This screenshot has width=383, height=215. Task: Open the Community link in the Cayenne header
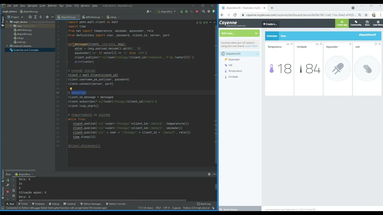click(356, 23)
